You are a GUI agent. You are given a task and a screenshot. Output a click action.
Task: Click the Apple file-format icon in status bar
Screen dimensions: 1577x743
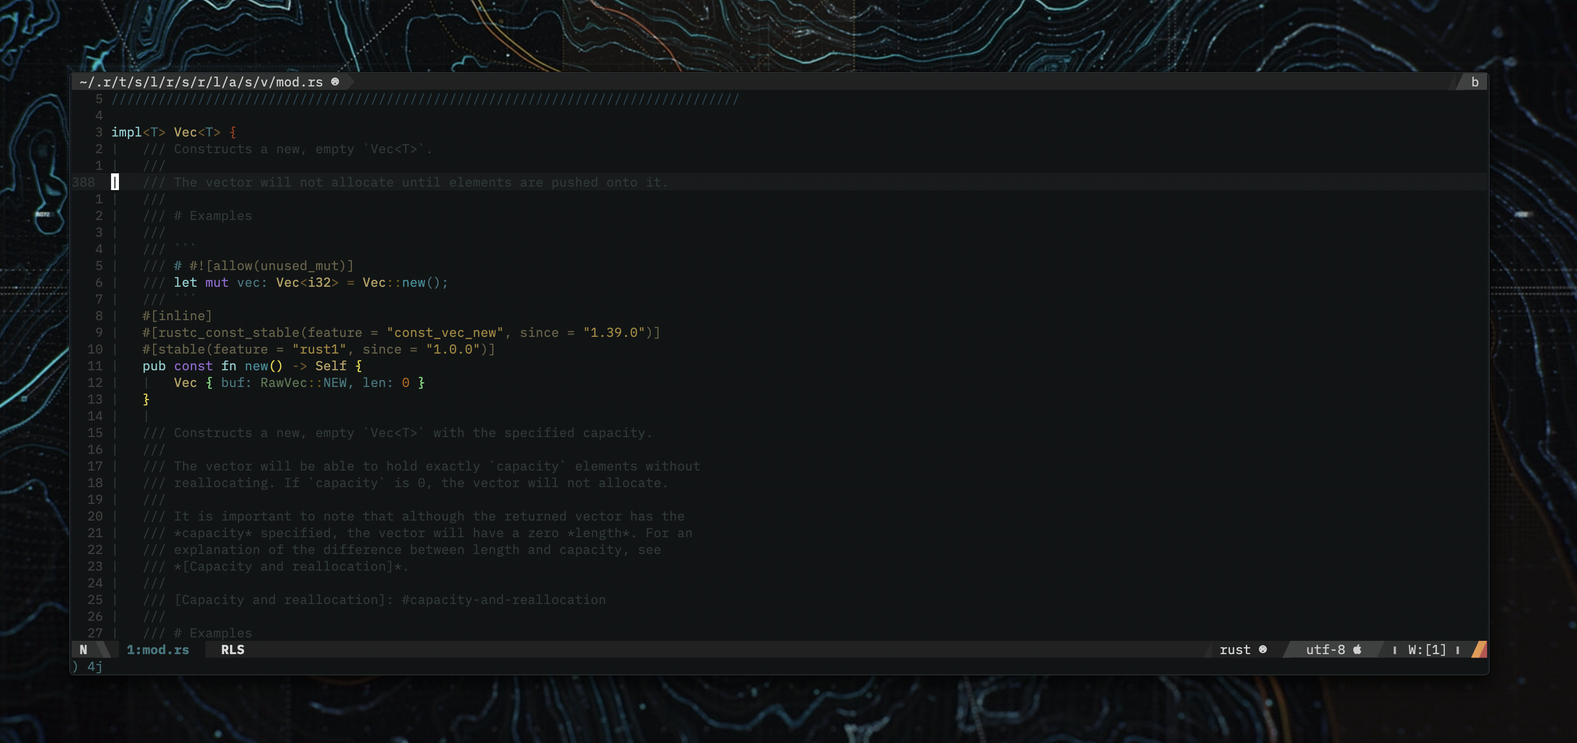point(1357,649)
